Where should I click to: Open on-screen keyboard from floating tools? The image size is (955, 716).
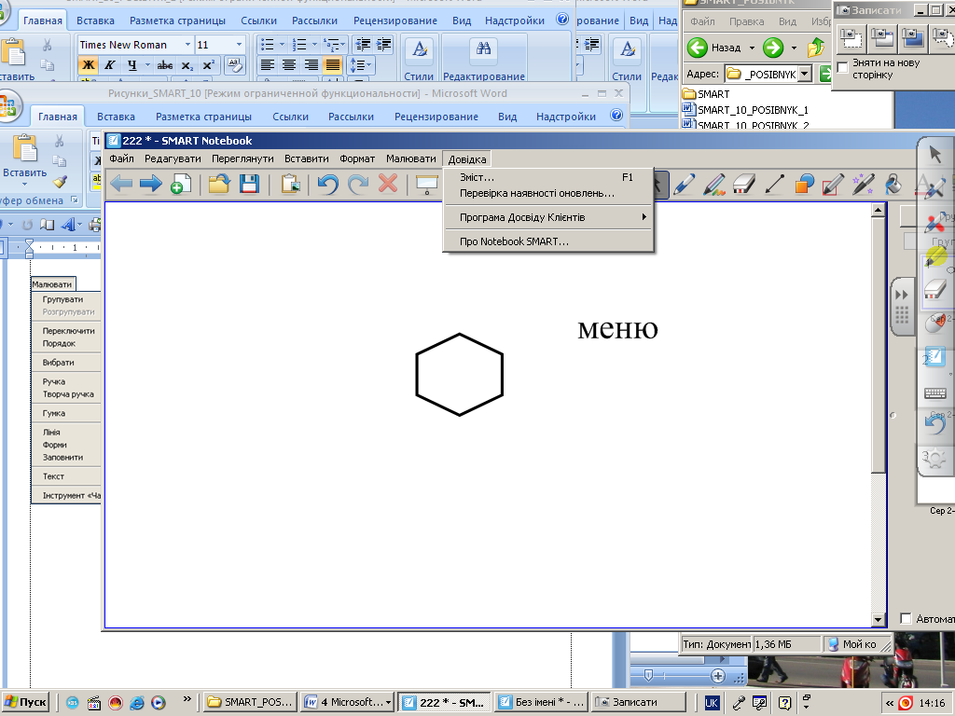934,393
